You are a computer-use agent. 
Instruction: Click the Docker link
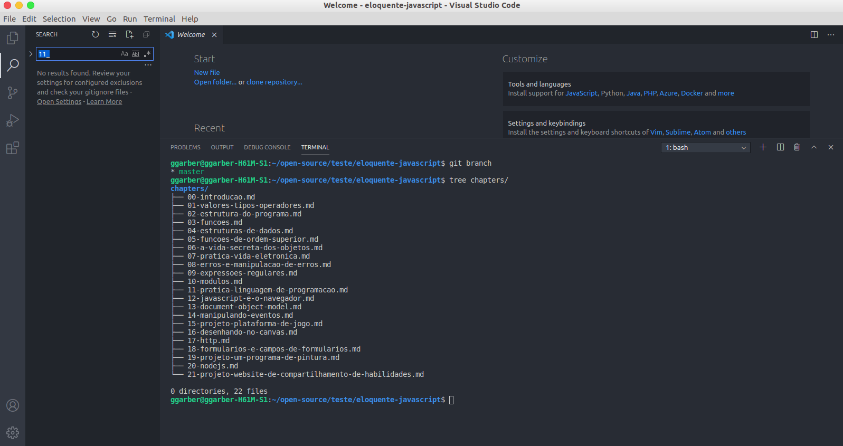692,93
